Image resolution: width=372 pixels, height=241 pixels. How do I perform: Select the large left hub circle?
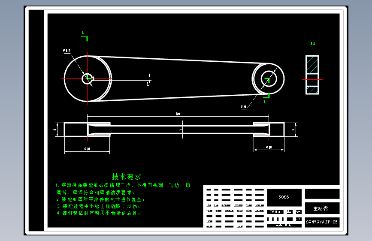pyautogui.click(x=88, y=79)
